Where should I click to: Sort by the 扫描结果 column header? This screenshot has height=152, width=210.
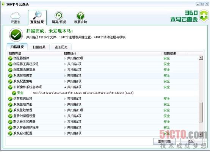[x=175, y=53]
